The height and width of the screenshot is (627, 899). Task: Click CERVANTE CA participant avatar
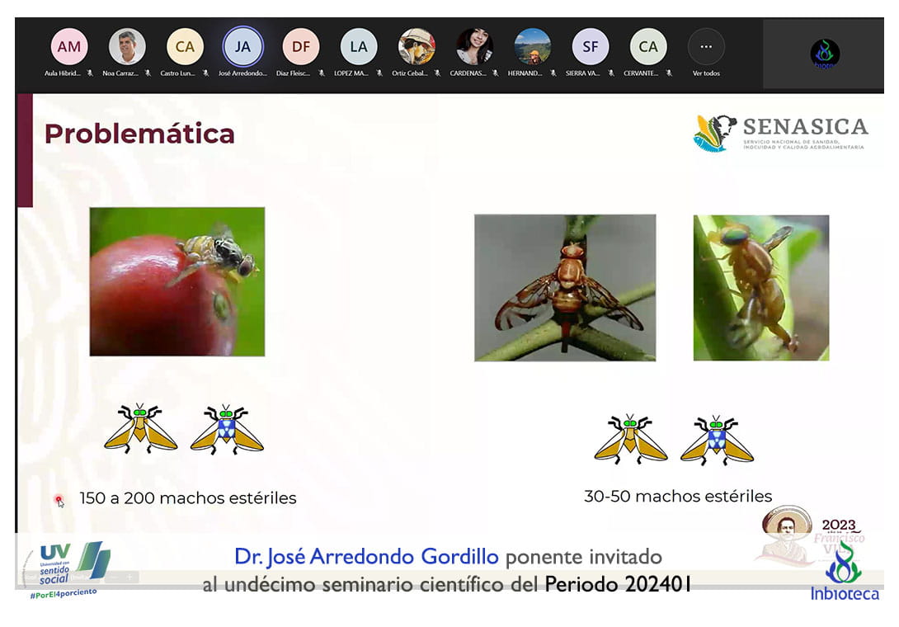click(648, 47)
